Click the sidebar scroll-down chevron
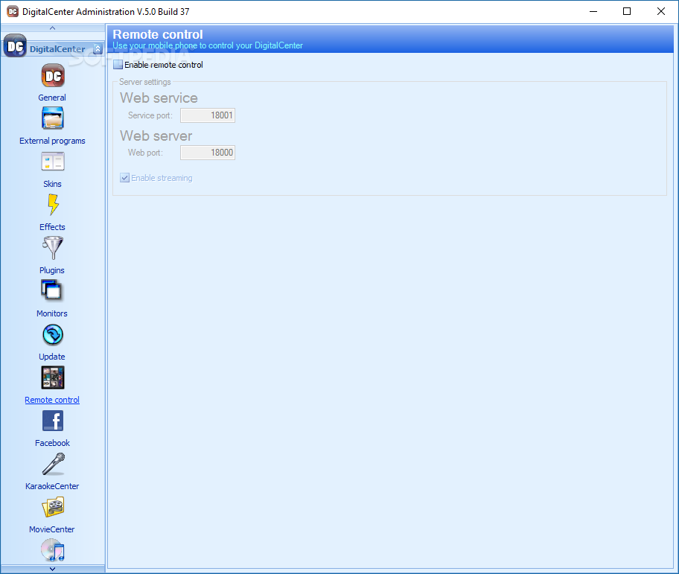This screenshot has height=574, width=679. click(x=52, y=569)
